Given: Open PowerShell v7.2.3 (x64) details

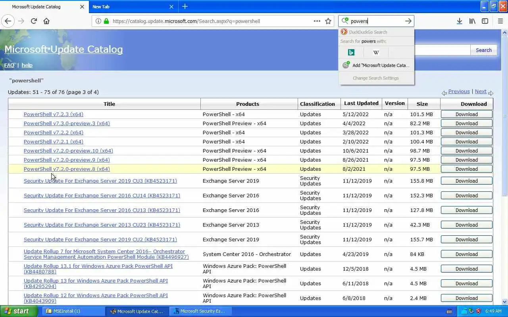Looking at the screenshot, I should point(54,114).
